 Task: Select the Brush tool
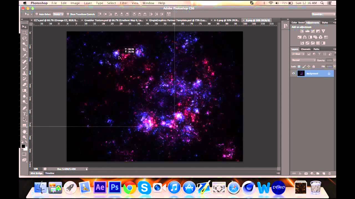24,67
